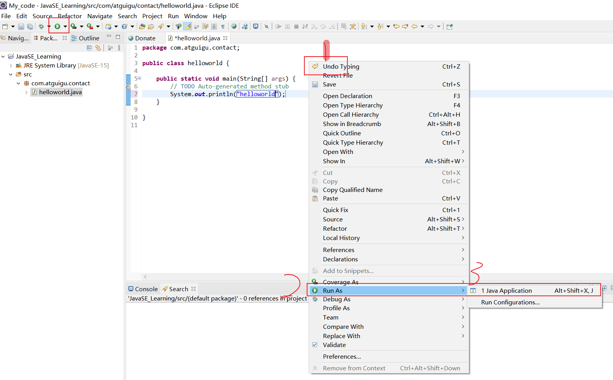This screenshot has width=613, height=380.
Task: Expand the Debug As submenu
Action: [389, 299]
